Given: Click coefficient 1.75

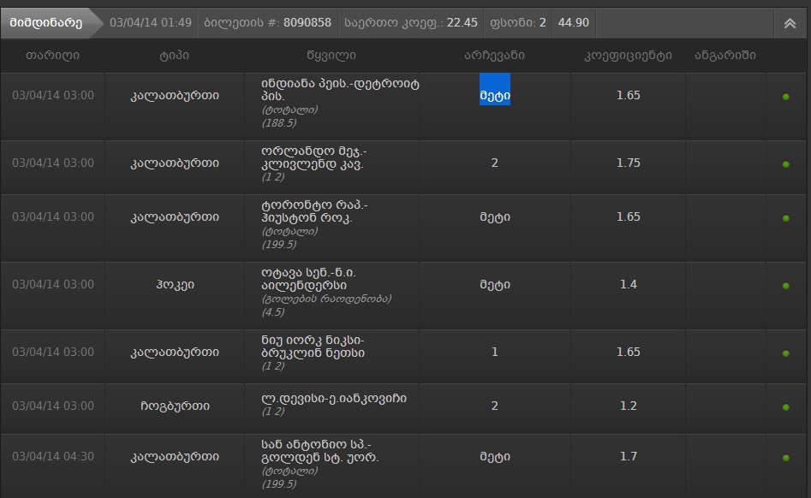Looking at the screenshot, I should point(628,163).
